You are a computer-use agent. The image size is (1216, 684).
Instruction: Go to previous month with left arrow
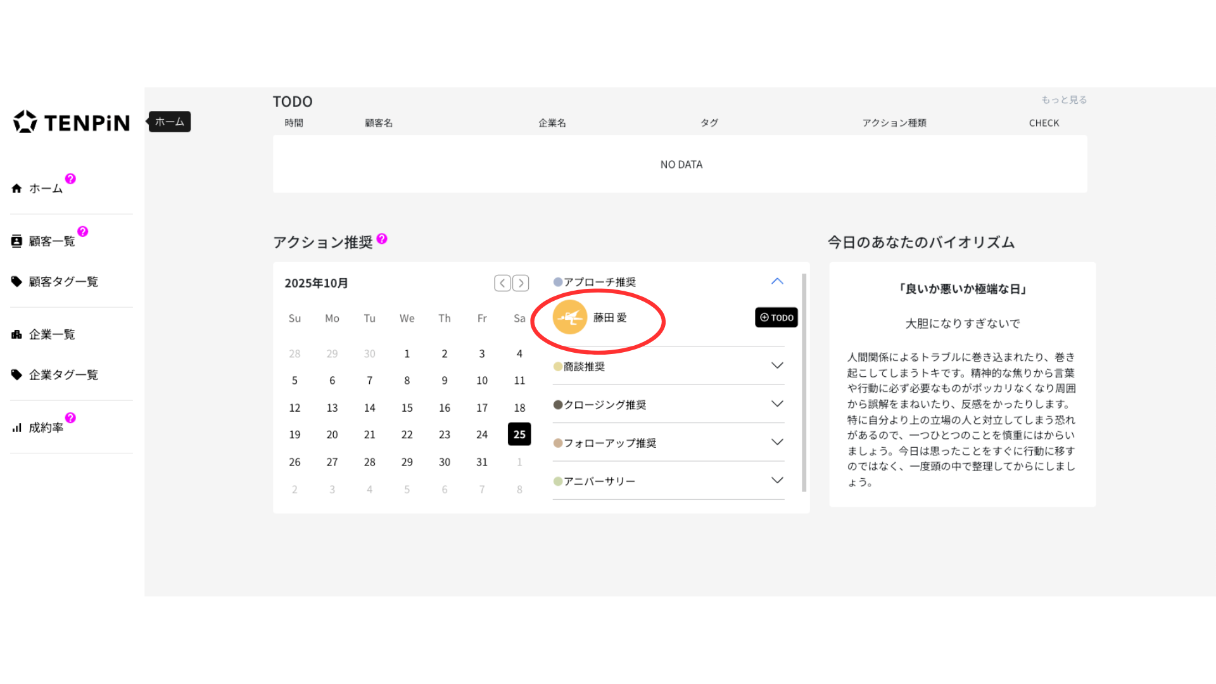pyautogui.click(x=502, y=283)
